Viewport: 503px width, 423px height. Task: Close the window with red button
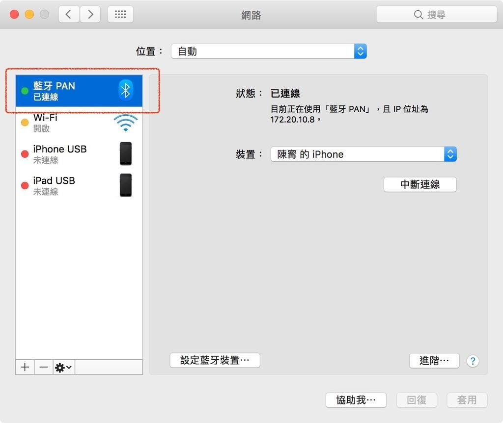pyautogui.click(x=14, y=14)
